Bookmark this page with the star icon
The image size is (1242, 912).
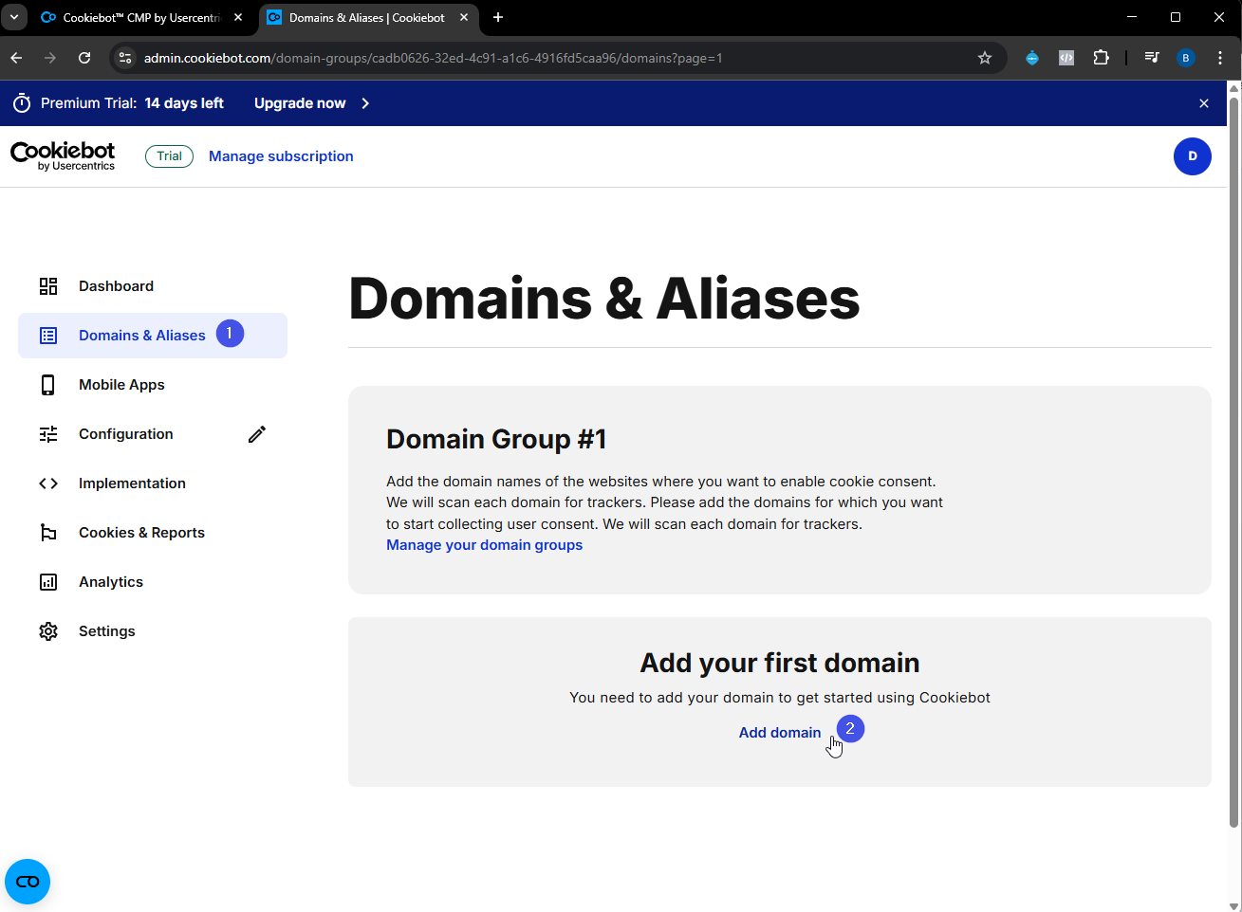pyautogui.click(x=985, y=58)
